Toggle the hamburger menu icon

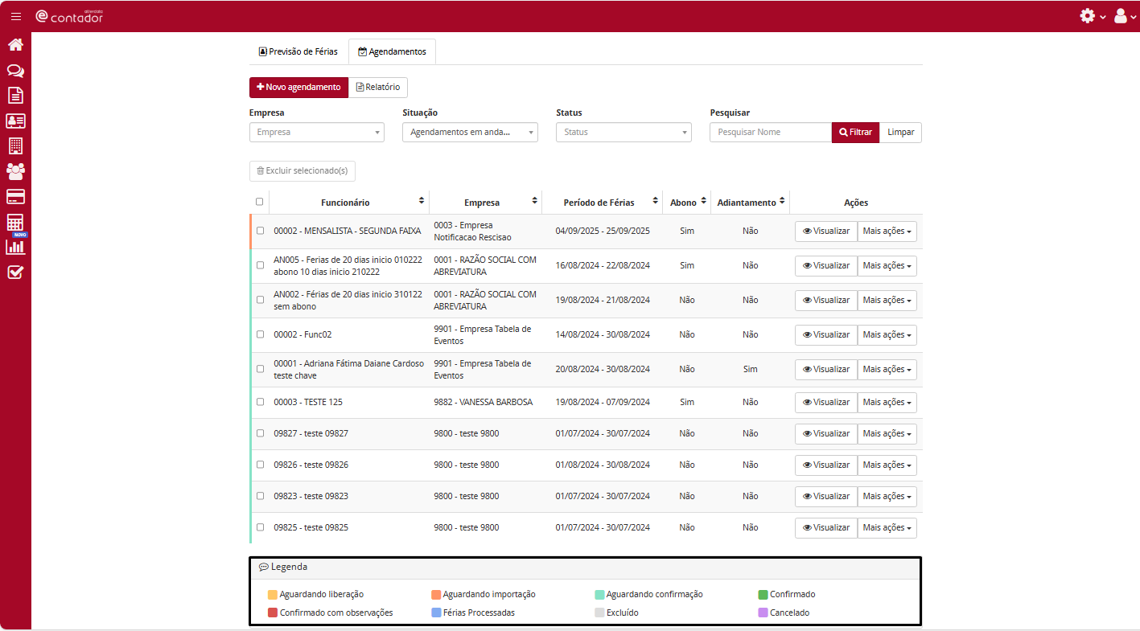click(16, 16)
